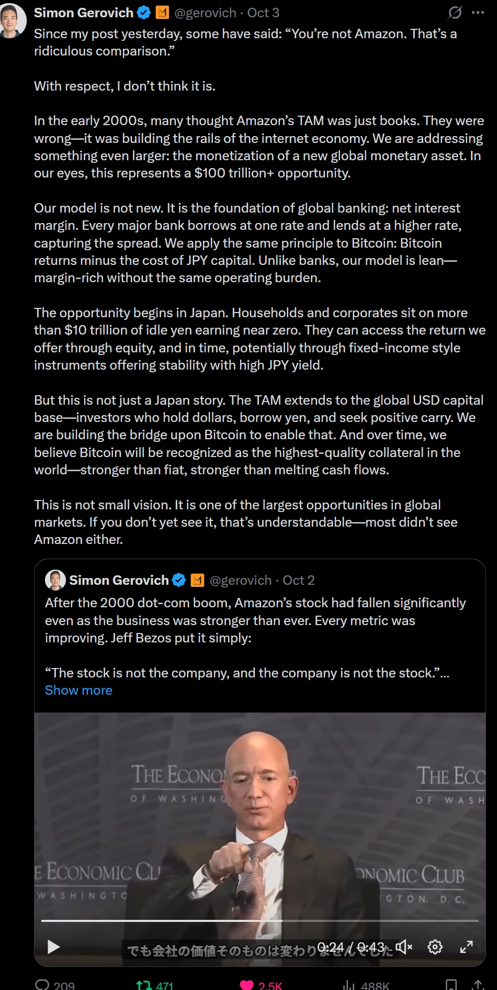Open the @gerovich handle in quoted post
497x990 pixels.
[240, 580]
